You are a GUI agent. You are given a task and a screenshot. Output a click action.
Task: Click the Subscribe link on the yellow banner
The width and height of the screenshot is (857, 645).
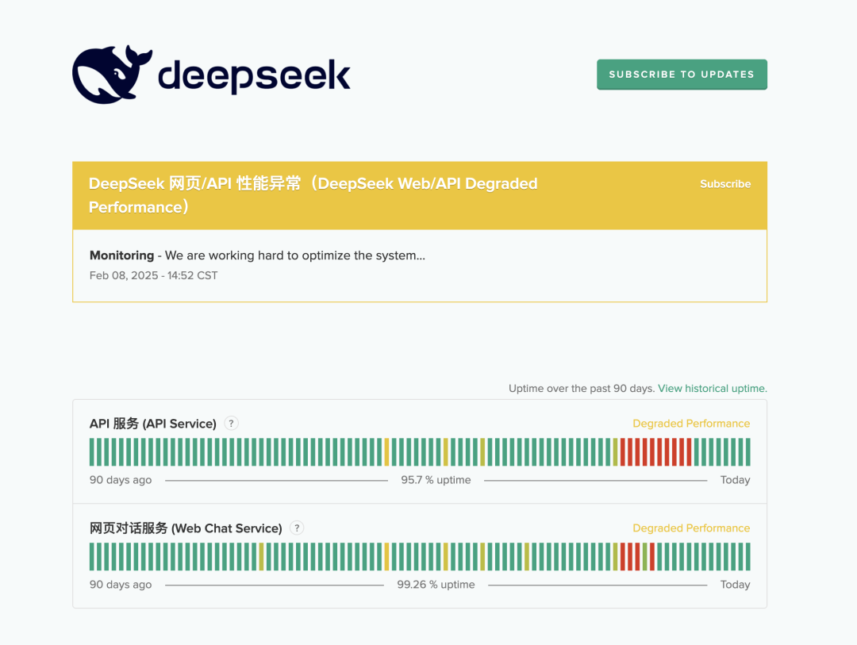(724, 183)
